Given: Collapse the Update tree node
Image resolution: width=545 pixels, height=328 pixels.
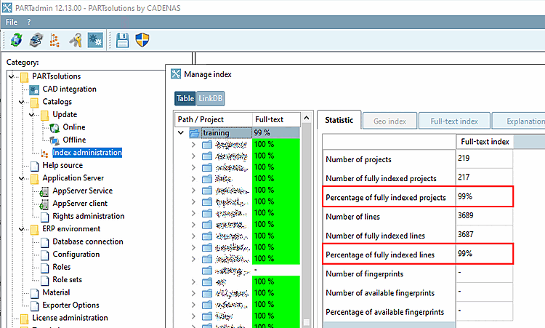Looking at the screenshot, I should tap(32, 115).
